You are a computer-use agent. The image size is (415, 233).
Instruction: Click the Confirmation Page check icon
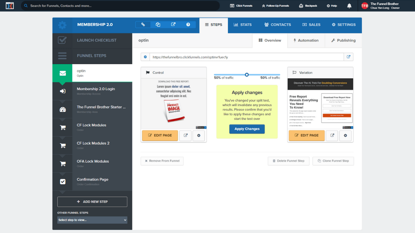click(x=63, y=182)
